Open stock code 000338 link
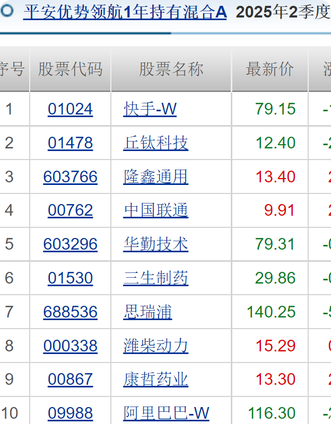331x424 pixels. tap(71, 346)
